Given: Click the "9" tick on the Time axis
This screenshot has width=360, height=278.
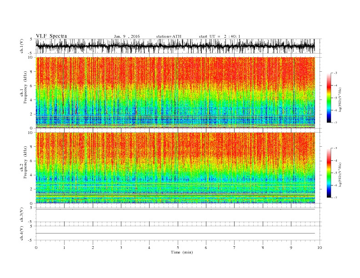Looking at the screenshot, I should click(291, 248).
